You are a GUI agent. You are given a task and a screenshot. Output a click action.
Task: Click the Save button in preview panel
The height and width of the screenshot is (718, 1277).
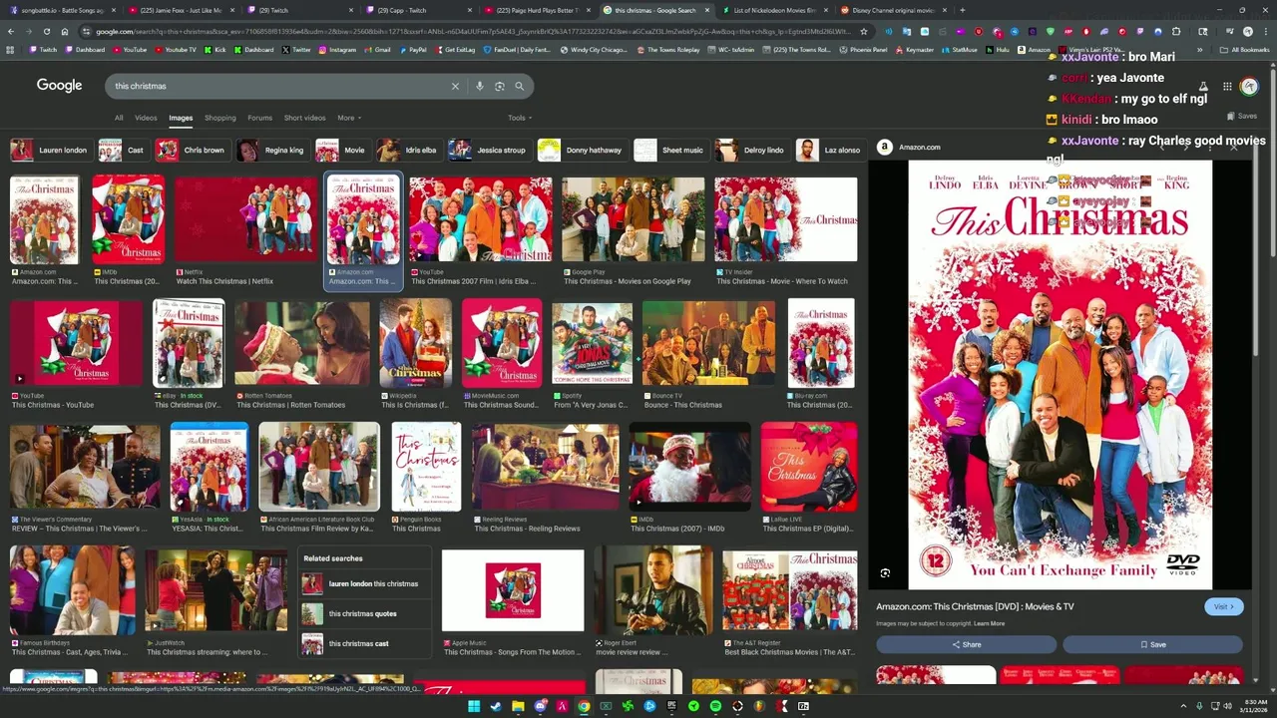[x=1152, y=644]
